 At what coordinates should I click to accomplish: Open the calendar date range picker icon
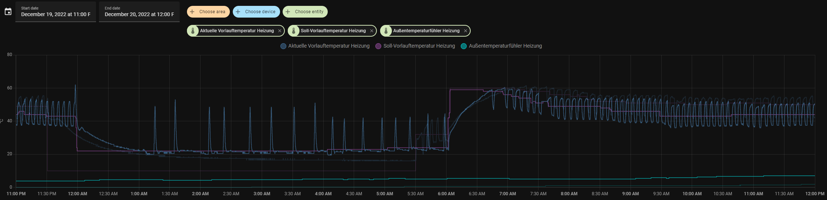pos(8,12)
